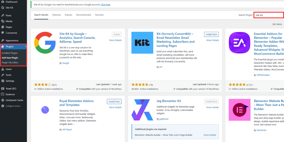Click the 'Click here' reauthenticate link

point(106,4)
